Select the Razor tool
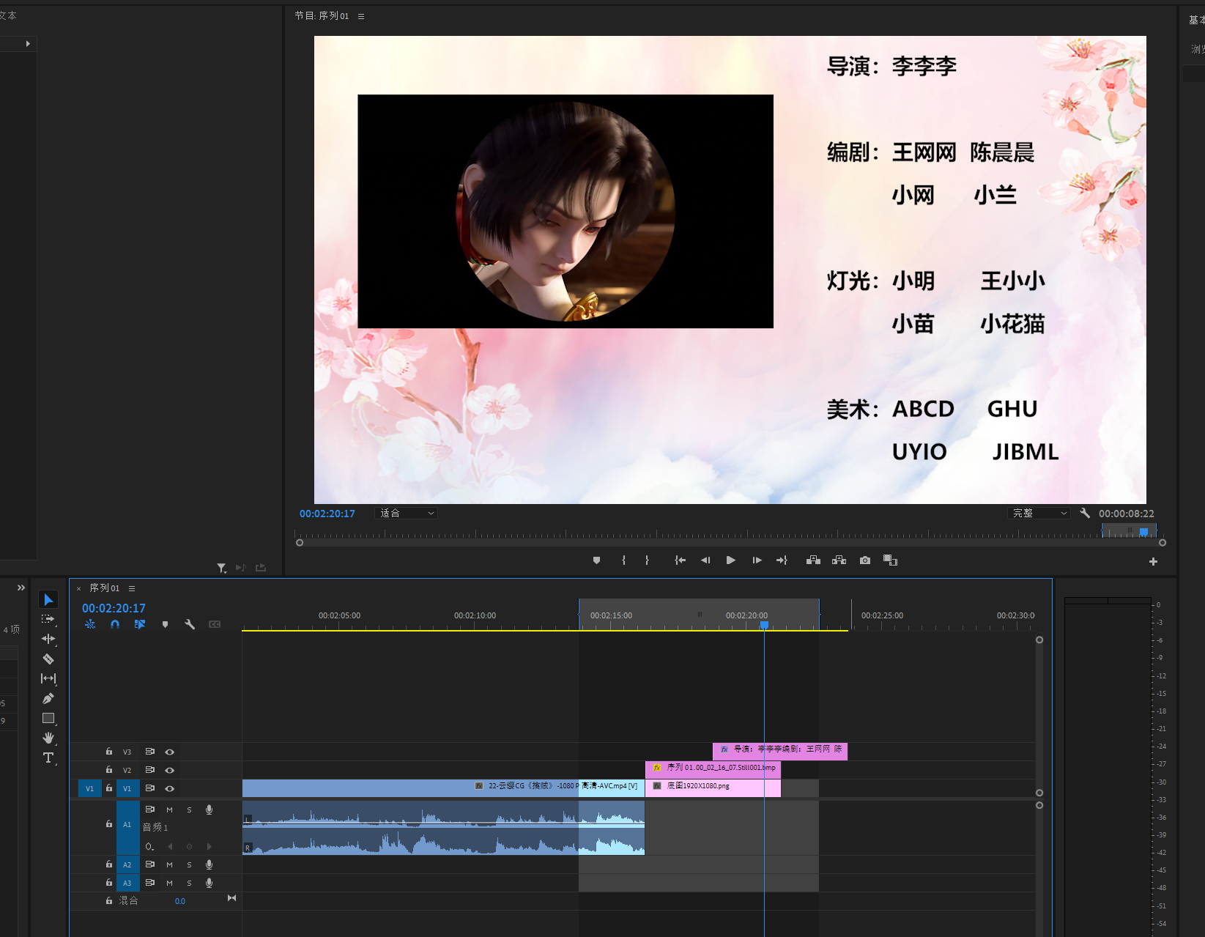This screenshot has height=937, width=1205. coord(48,659)
